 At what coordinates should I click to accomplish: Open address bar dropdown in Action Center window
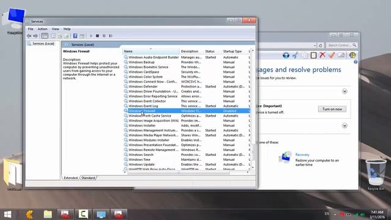click(x=315, y=45)
